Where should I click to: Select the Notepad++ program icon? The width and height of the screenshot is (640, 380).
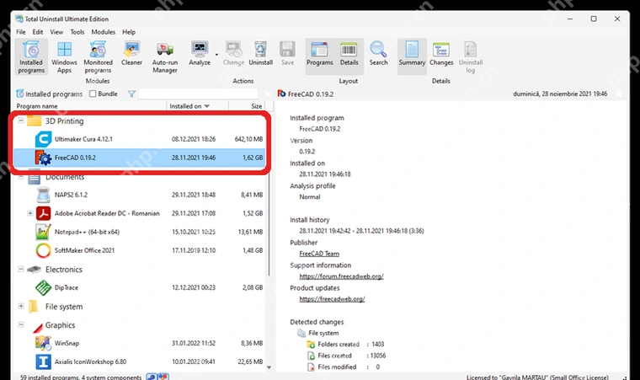click(x=43, y=232)
